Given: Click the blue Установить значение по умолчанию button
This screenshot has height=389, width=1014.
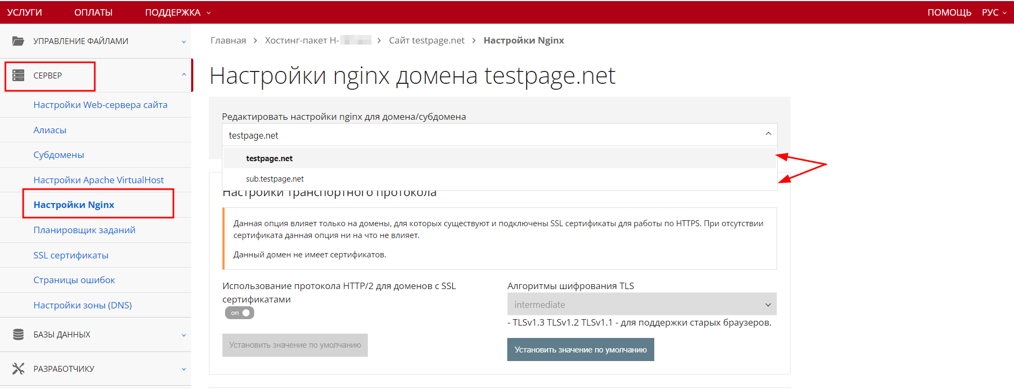Looking at the screenshot, I should pyautogui.click(x=581, y=349).
